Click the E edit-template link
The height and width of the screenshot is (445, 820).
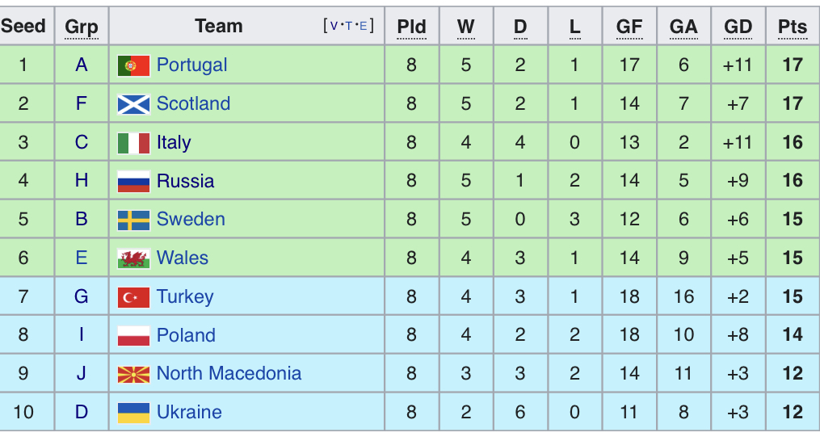tap(363, 26)
